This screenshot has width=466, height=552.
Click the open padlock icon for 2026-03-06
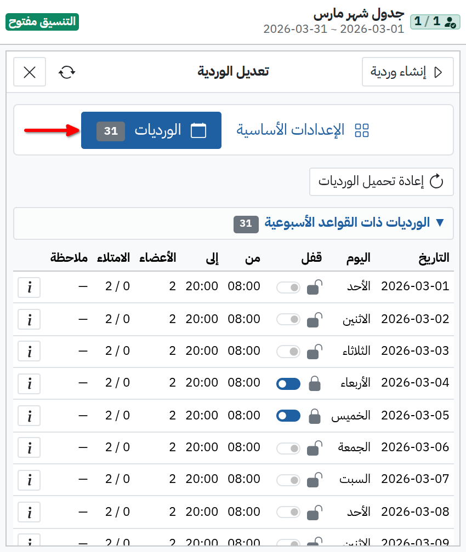[x=315, y=448]
